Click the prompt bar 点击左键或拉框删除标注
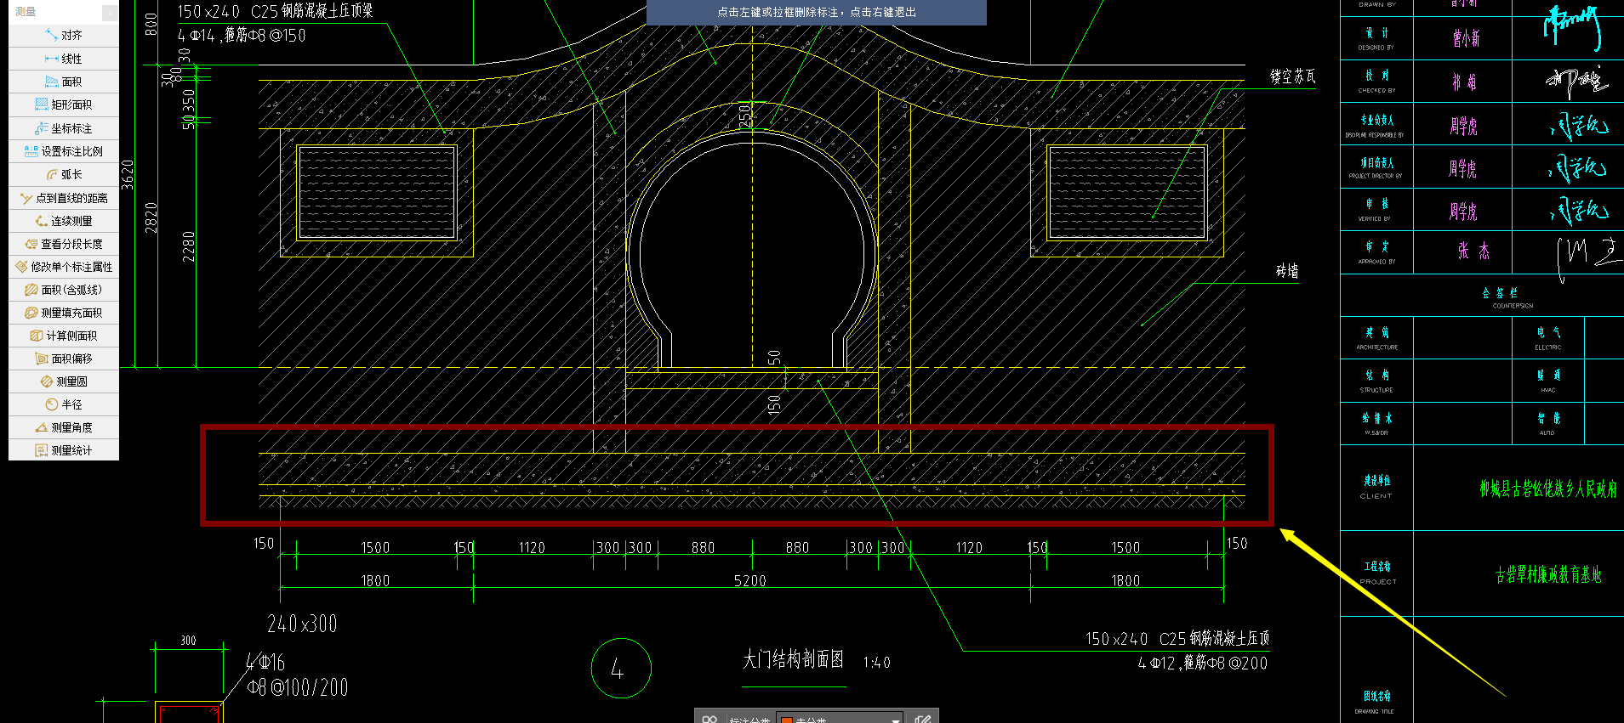Viewport: 1624px width, 723px height. click(817, 12)
